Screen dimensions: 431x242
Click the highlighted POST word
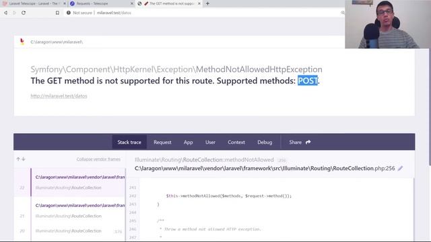click(308, 81)
